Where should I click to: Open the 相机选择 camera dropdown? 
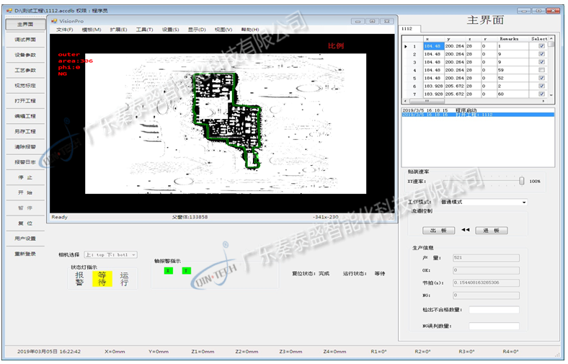pyautogui.click(x=110, y=254)
